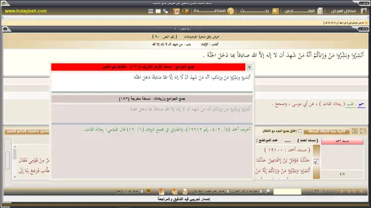Click the list layout icon at far right of panel

click(x=363, y=131)
